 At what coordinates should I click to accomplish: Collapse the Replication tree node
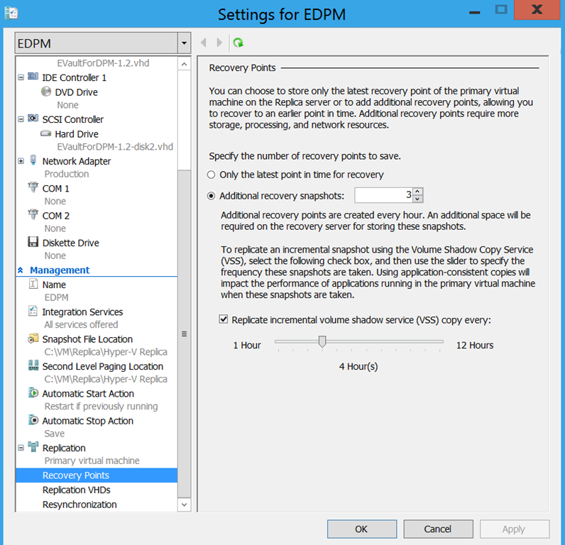[x=21, y=448]
